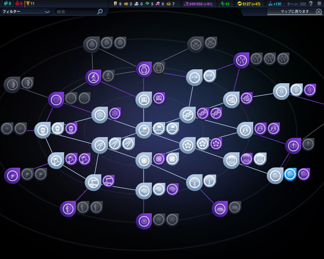This screenshot has height=259, width=324.
Task: Open help with the question mark icon
Action: click(x=311, y=4)
